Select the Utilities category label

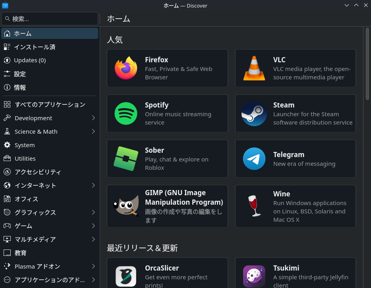[x=25, y=159]
